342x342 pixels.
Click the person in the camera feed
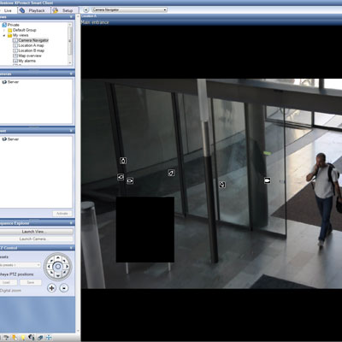(325, 199)
